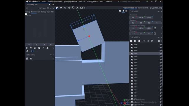The width and height of the screenshot is (189, 106).
Task: Switch to the Рисование mode
Action: click(143, 8)
